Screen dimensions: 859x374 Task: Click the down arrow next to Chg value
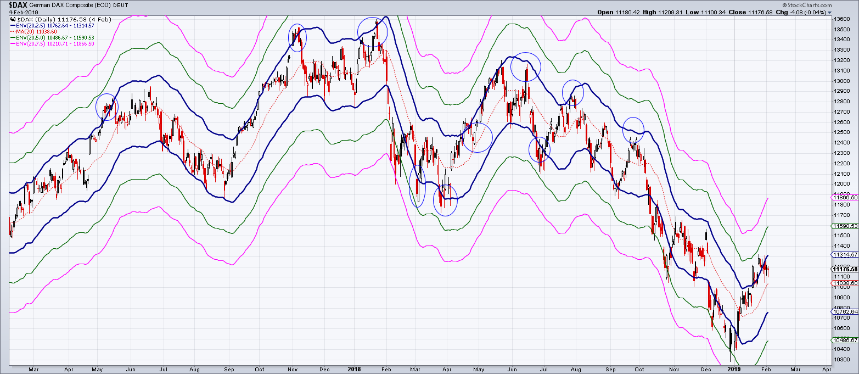click(829, 12)
